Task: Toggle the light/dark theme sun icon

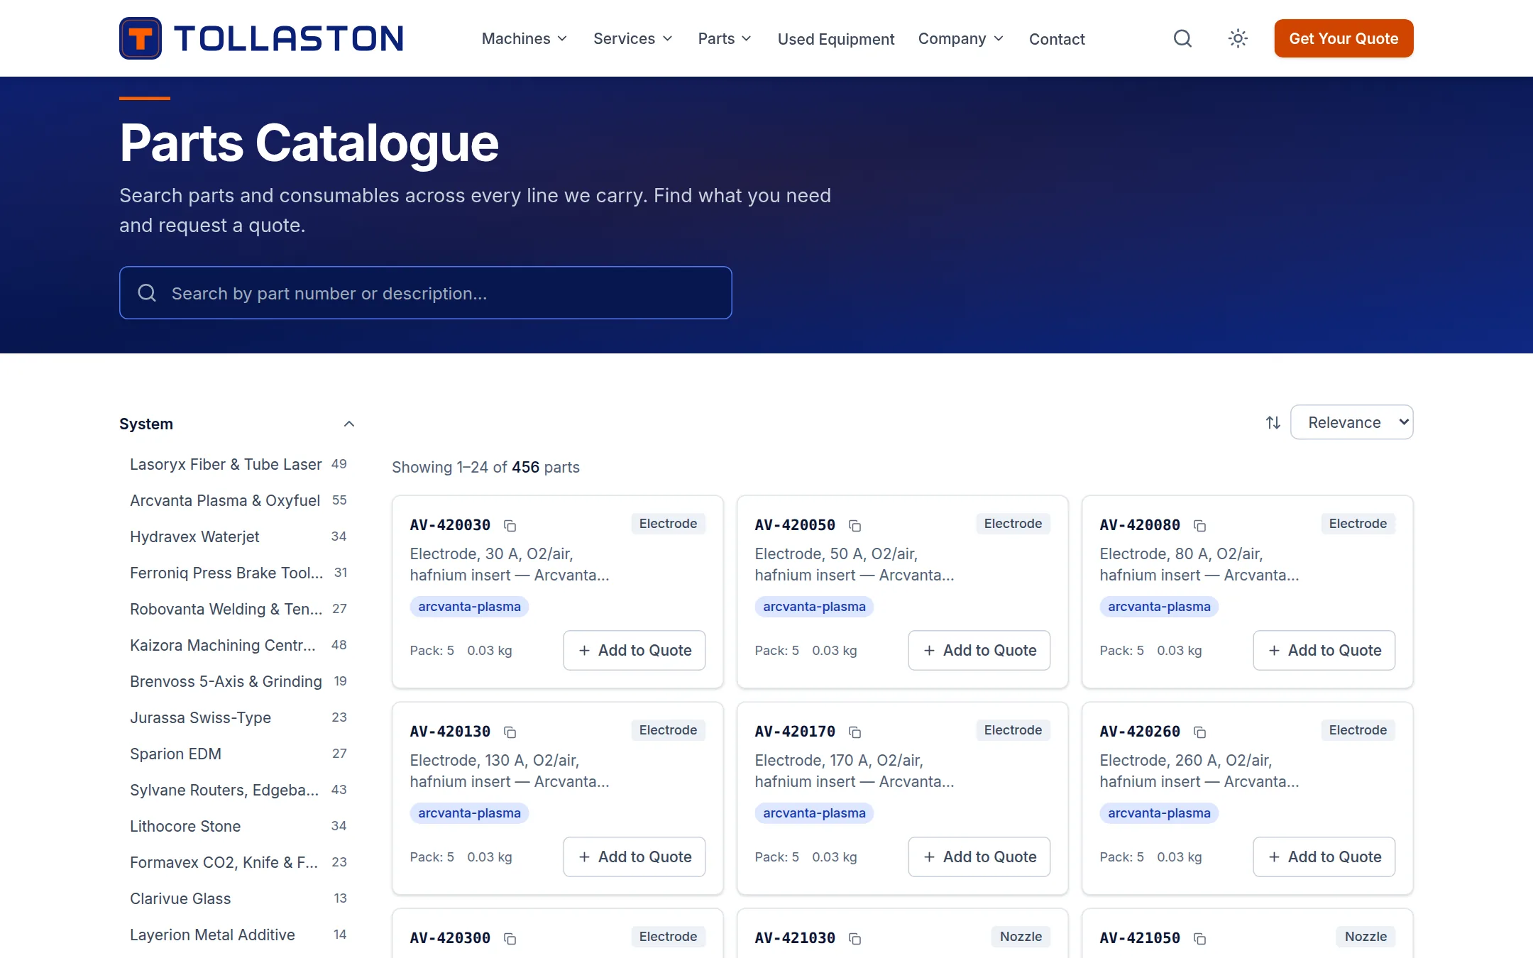Action: tap(1238, 38)
